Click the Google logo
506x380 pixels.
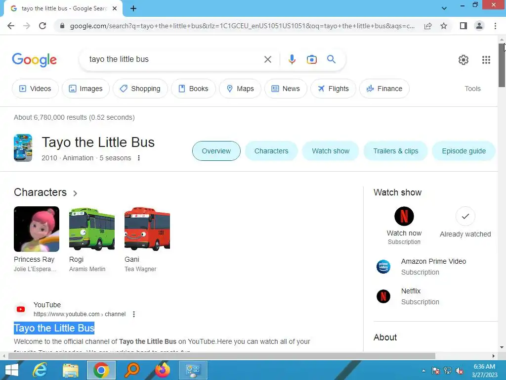[x=34, y=60]
